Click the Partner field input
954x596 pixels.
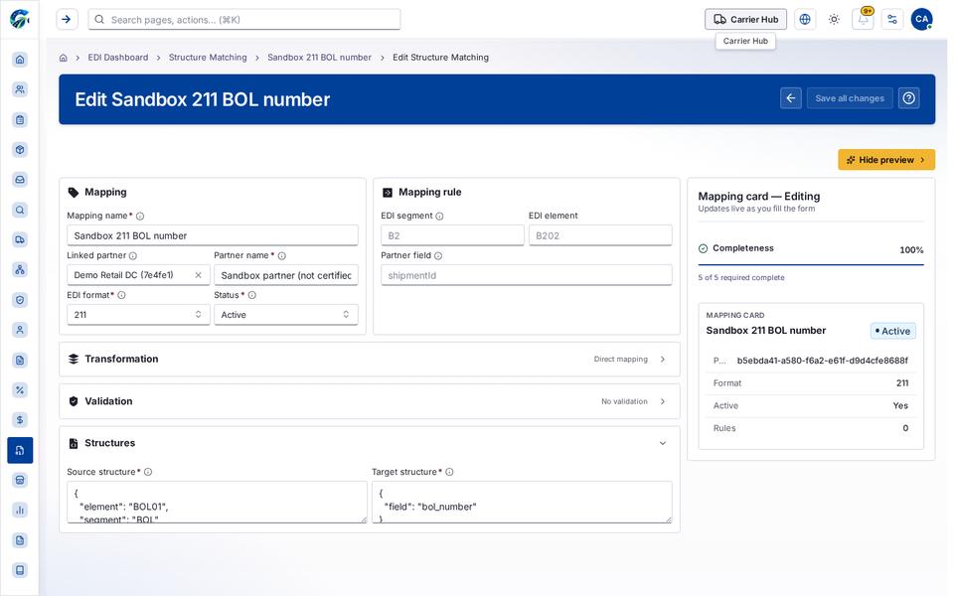pyautogui.click(x=527, y=275)
